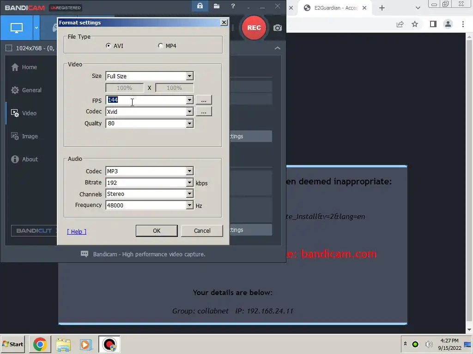Click the show desktop monitor tray icon
Image resolution: width=473 pixels, height=354 pixels.
[468, 344]
